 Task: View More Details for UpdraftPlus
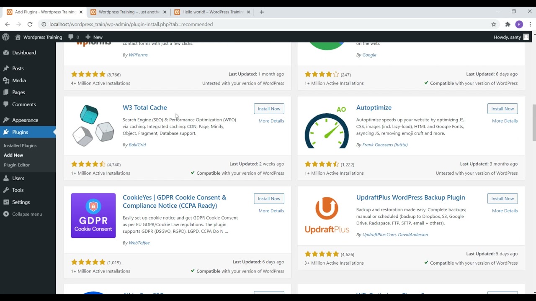point(505,211)
